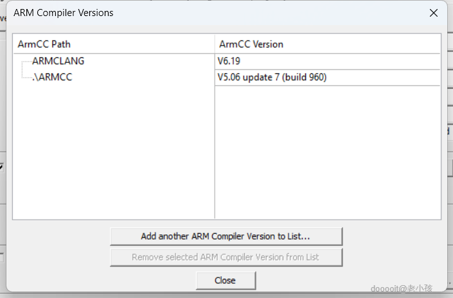Viewport: 453px width, 298px height.
Task: Click empty area below .\ARMCC path
Action: coord(112,154)
